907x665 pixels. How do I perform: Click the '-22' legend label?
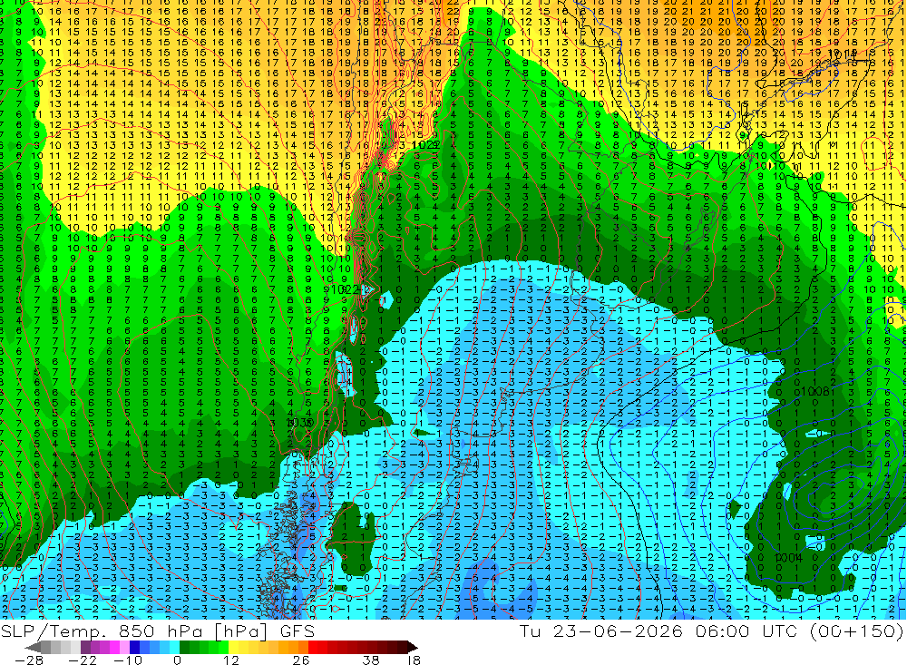coord(83,660)
